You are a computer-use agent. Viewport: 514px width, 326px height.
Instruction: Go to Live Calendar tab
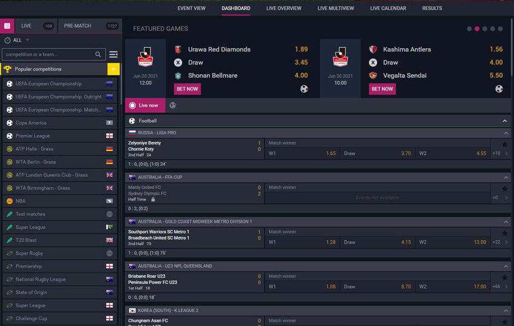[x=388, y=8]
